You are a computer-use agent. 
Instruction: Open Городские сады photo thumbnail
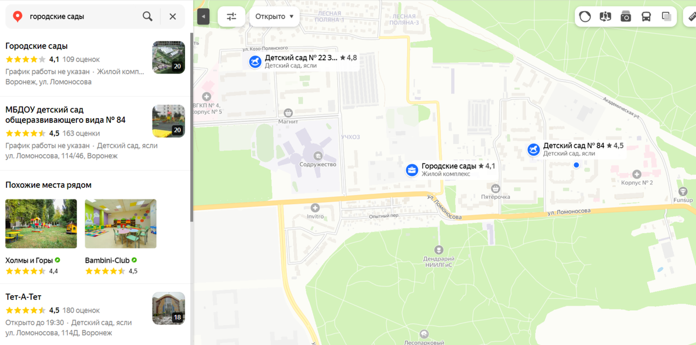(x=169, y=57)
